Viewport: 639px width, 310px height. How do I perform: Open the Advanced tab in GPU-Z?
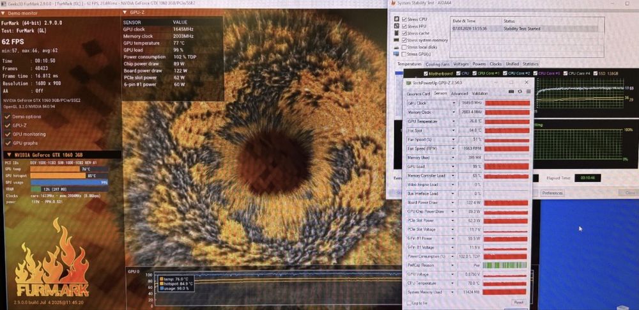click(459, 93)
